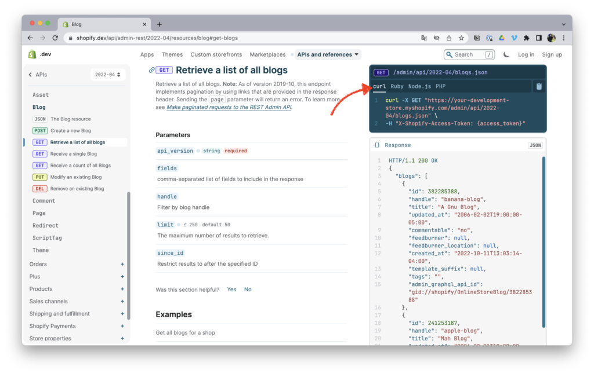Open the Custom storefronts nav item
Viewport: 594px width, 374px height.
point(216,54)
